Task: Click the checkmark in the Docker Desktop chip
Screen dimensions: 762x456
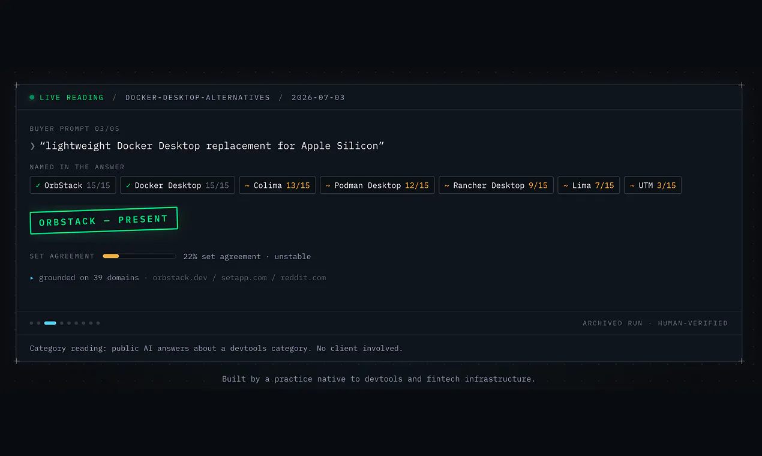Action: click(128, 185)
